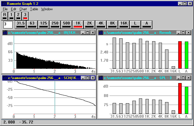Select the L linear band button
Viewport: 194px width, 126px height.
(135, 25)
